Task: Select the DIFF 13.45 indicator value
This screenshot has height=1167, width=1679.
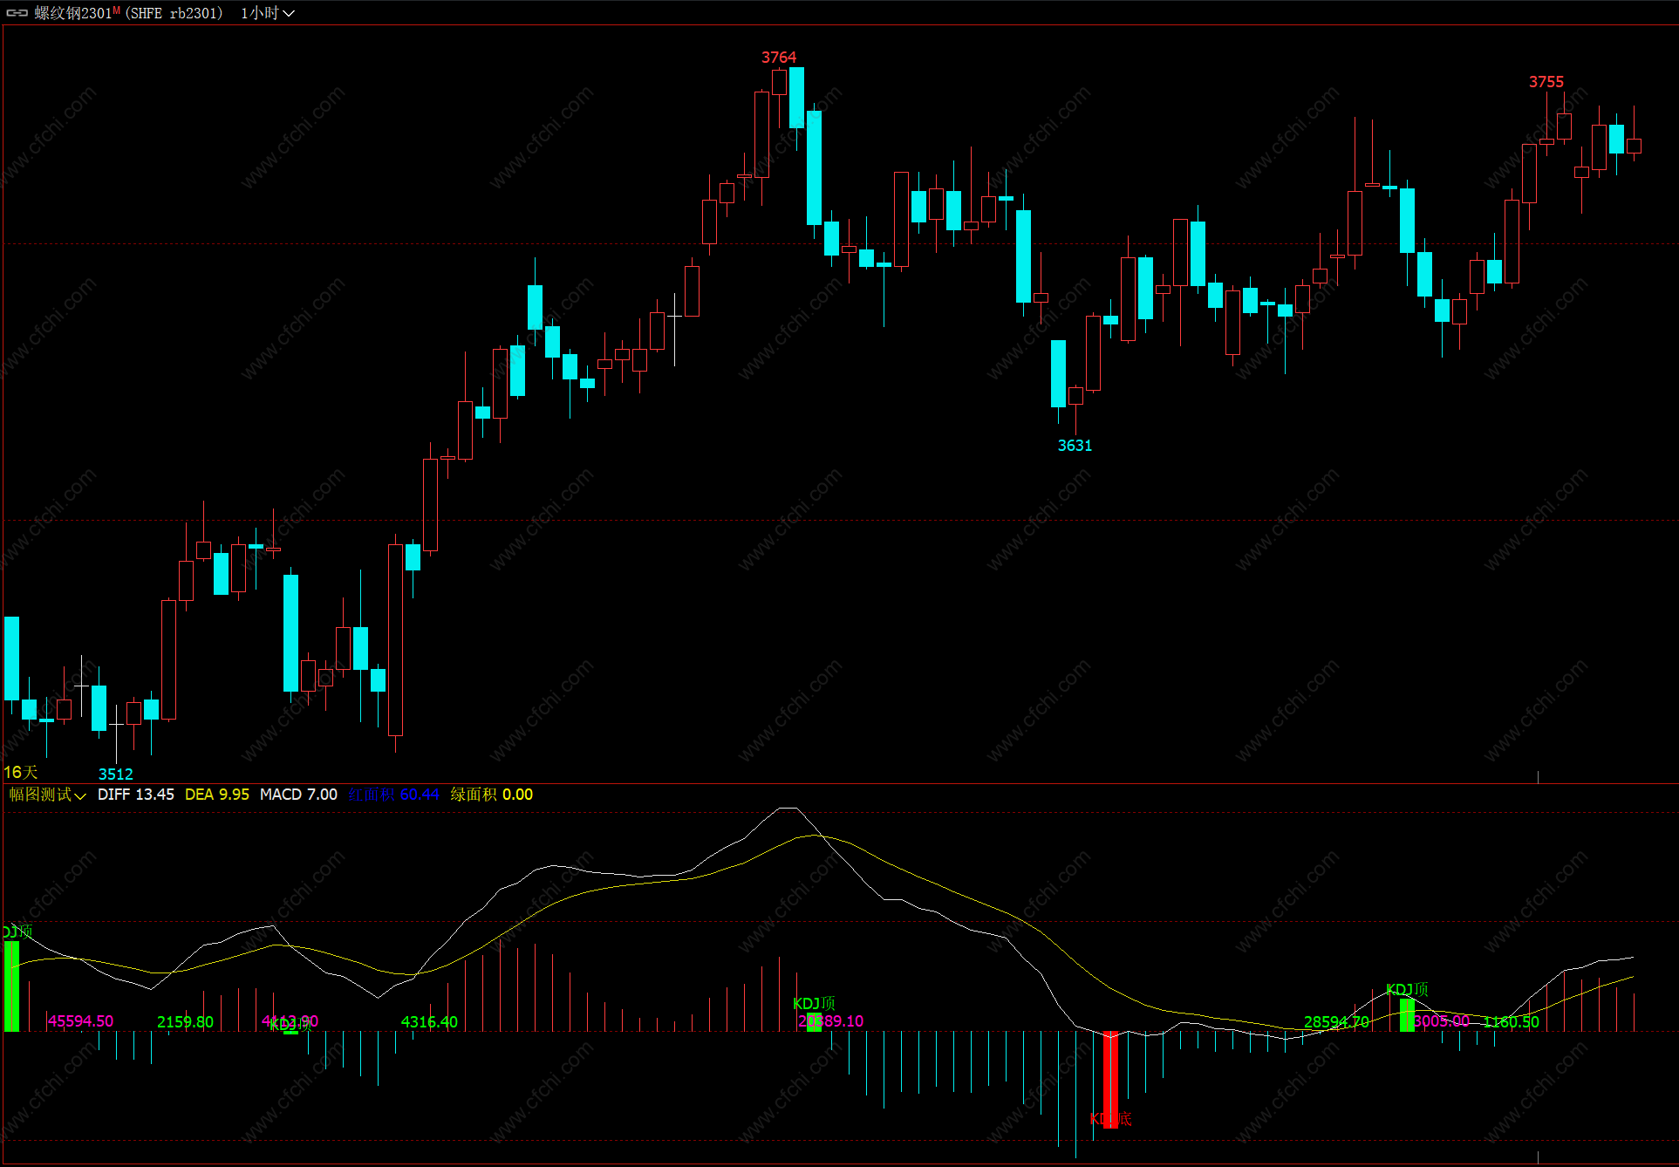Action: (x=135, y=795)
